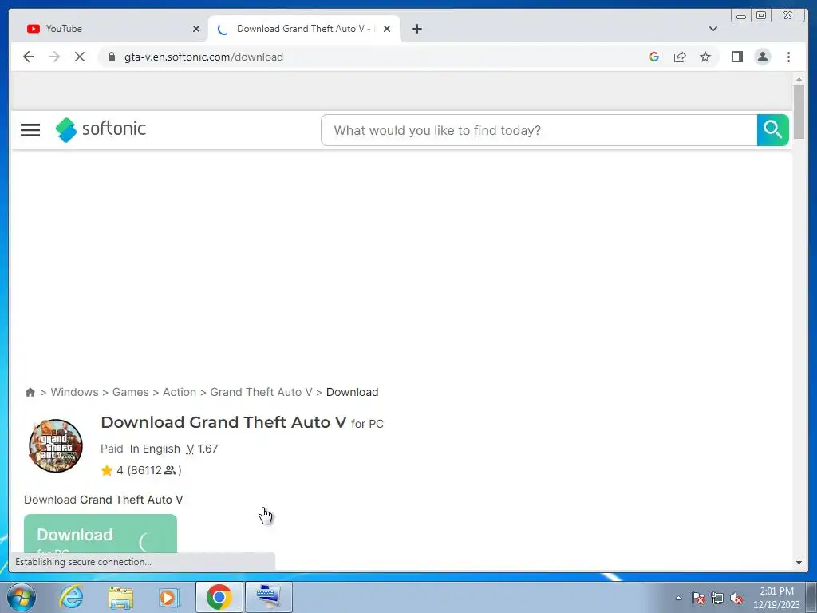
Task: Click the Grand Theft Auto V game thumbnail
Action: coord(56,445)
